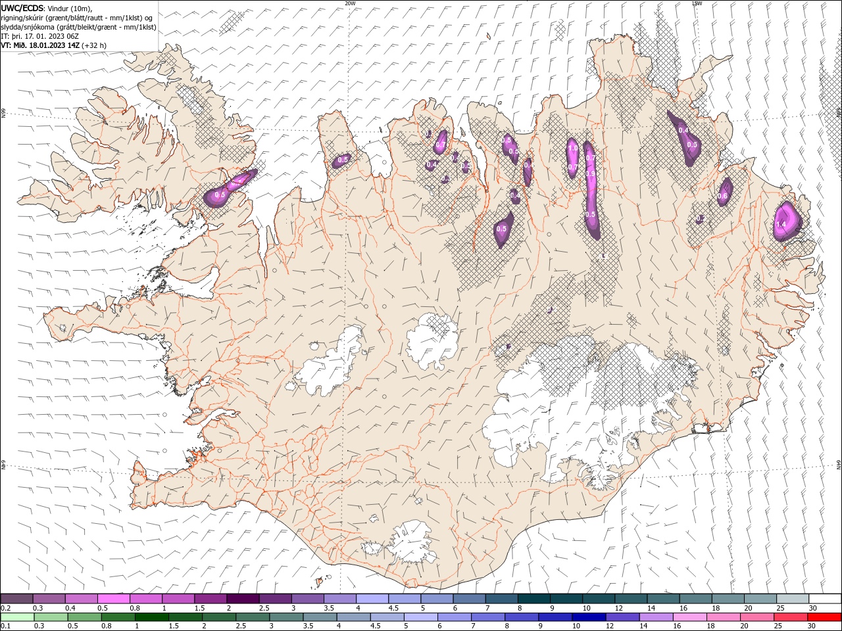The image size is (842, 631).
Task: Click the 1.4 value on the eastern snowfall patch
Action: coord(781,224)
